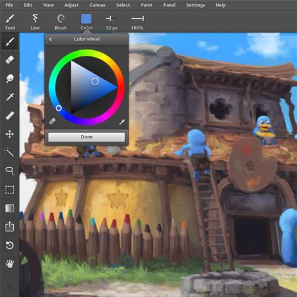The image size is (297, 297).
Task: Open the Adjust menu
Action: click(71, 5)
